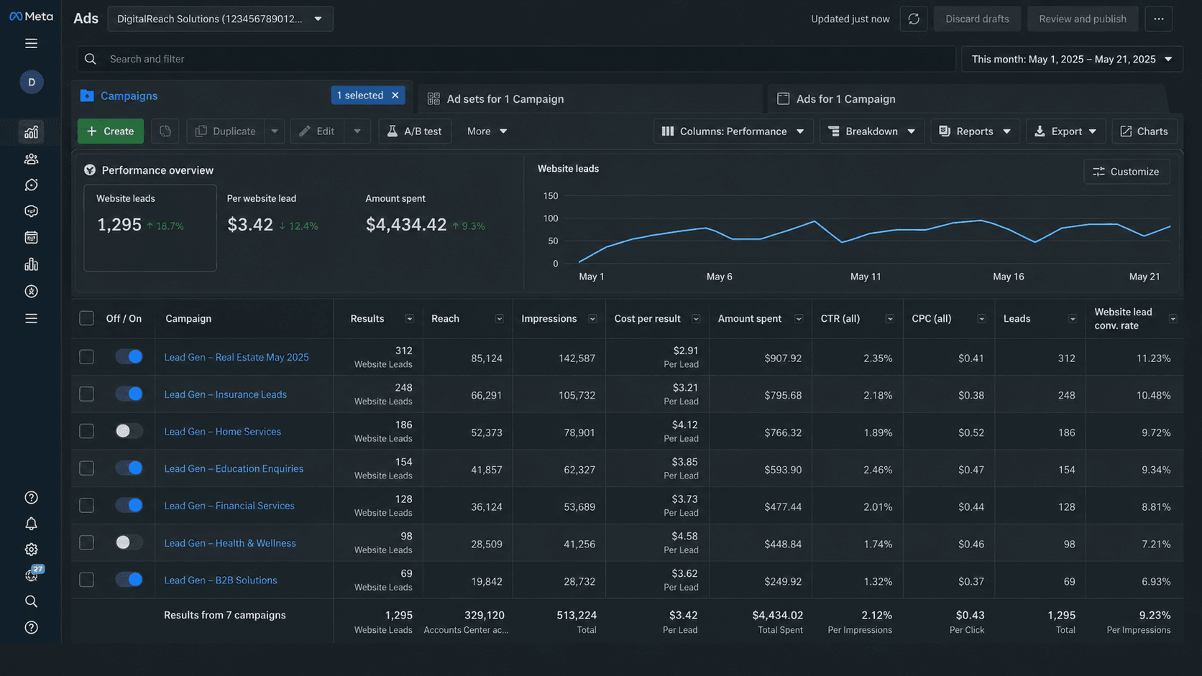This screenshot has width=1202, height=676.
Task: Click the refresh data icon
Action: pos(913,19)
